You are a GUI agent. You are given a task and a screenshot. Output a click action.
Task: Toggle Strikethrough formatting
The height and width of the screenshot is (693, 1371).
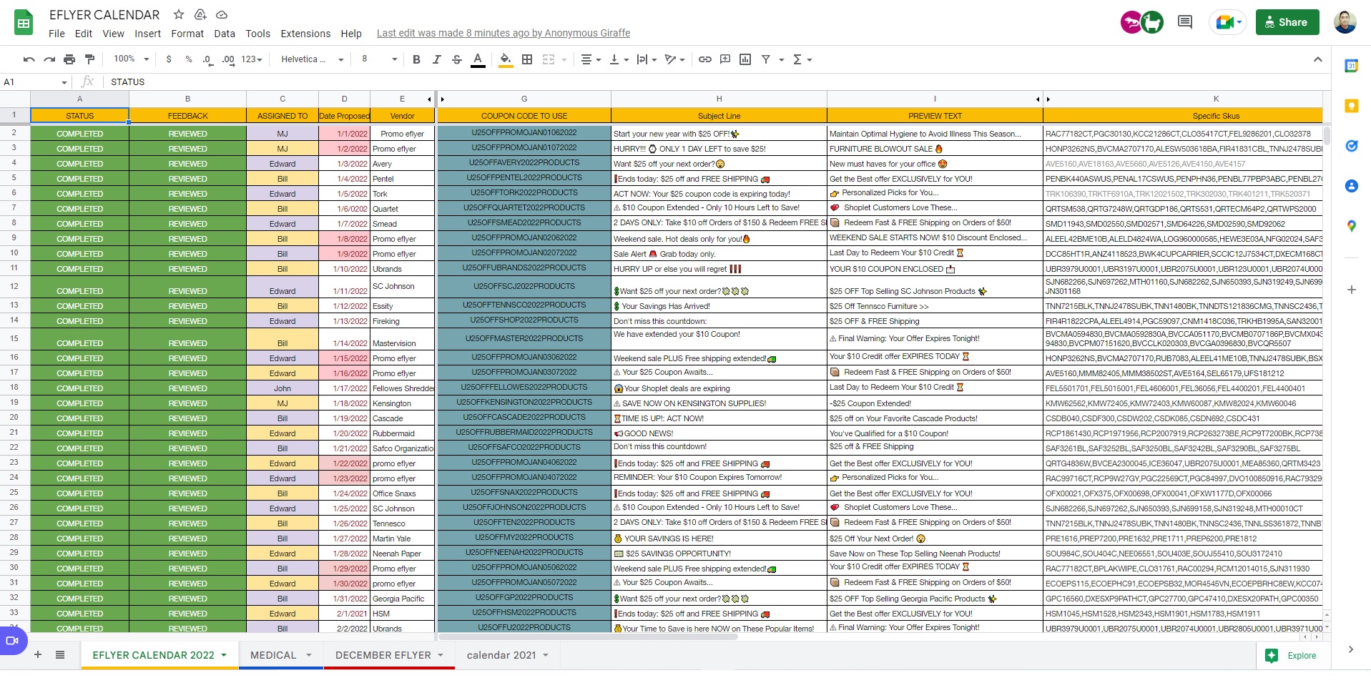point(456,59)
